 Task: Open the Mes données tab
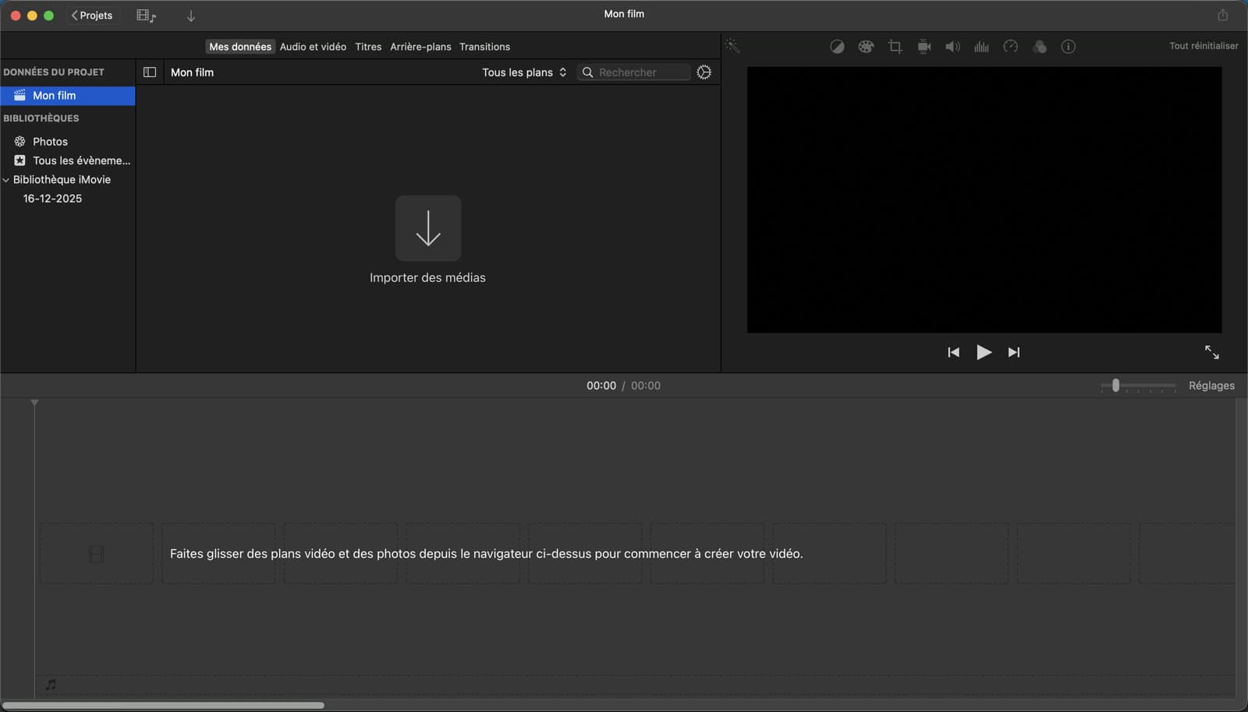(x=240, y=47)
